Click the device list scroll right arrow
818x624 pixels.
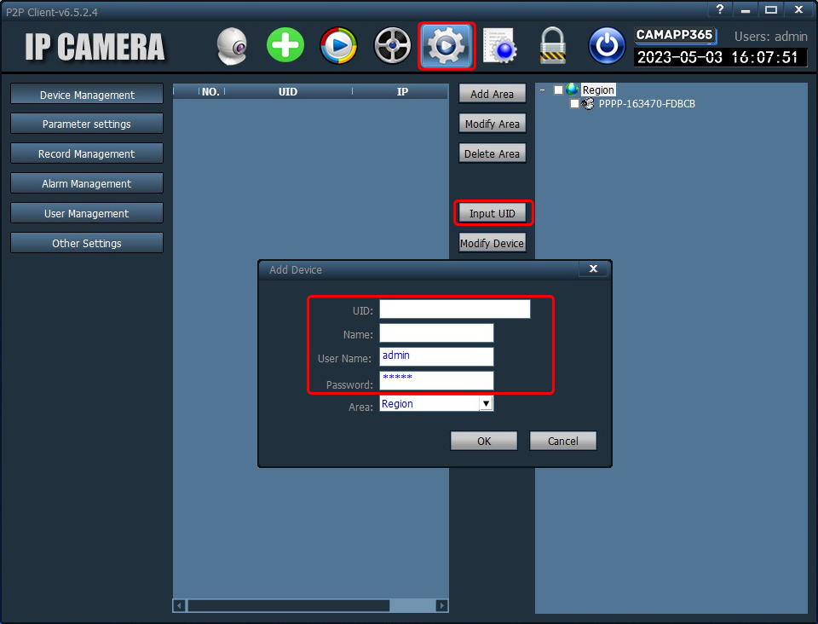[442, 606]
